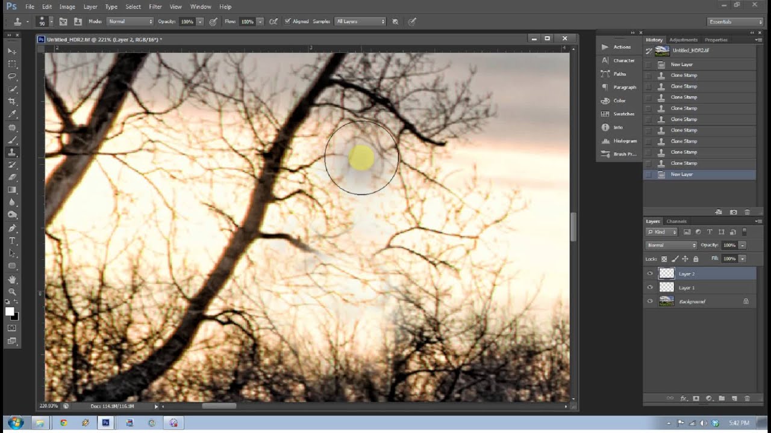
Task: Hide Layer 1 visibility eye
Action: [650, 287]
